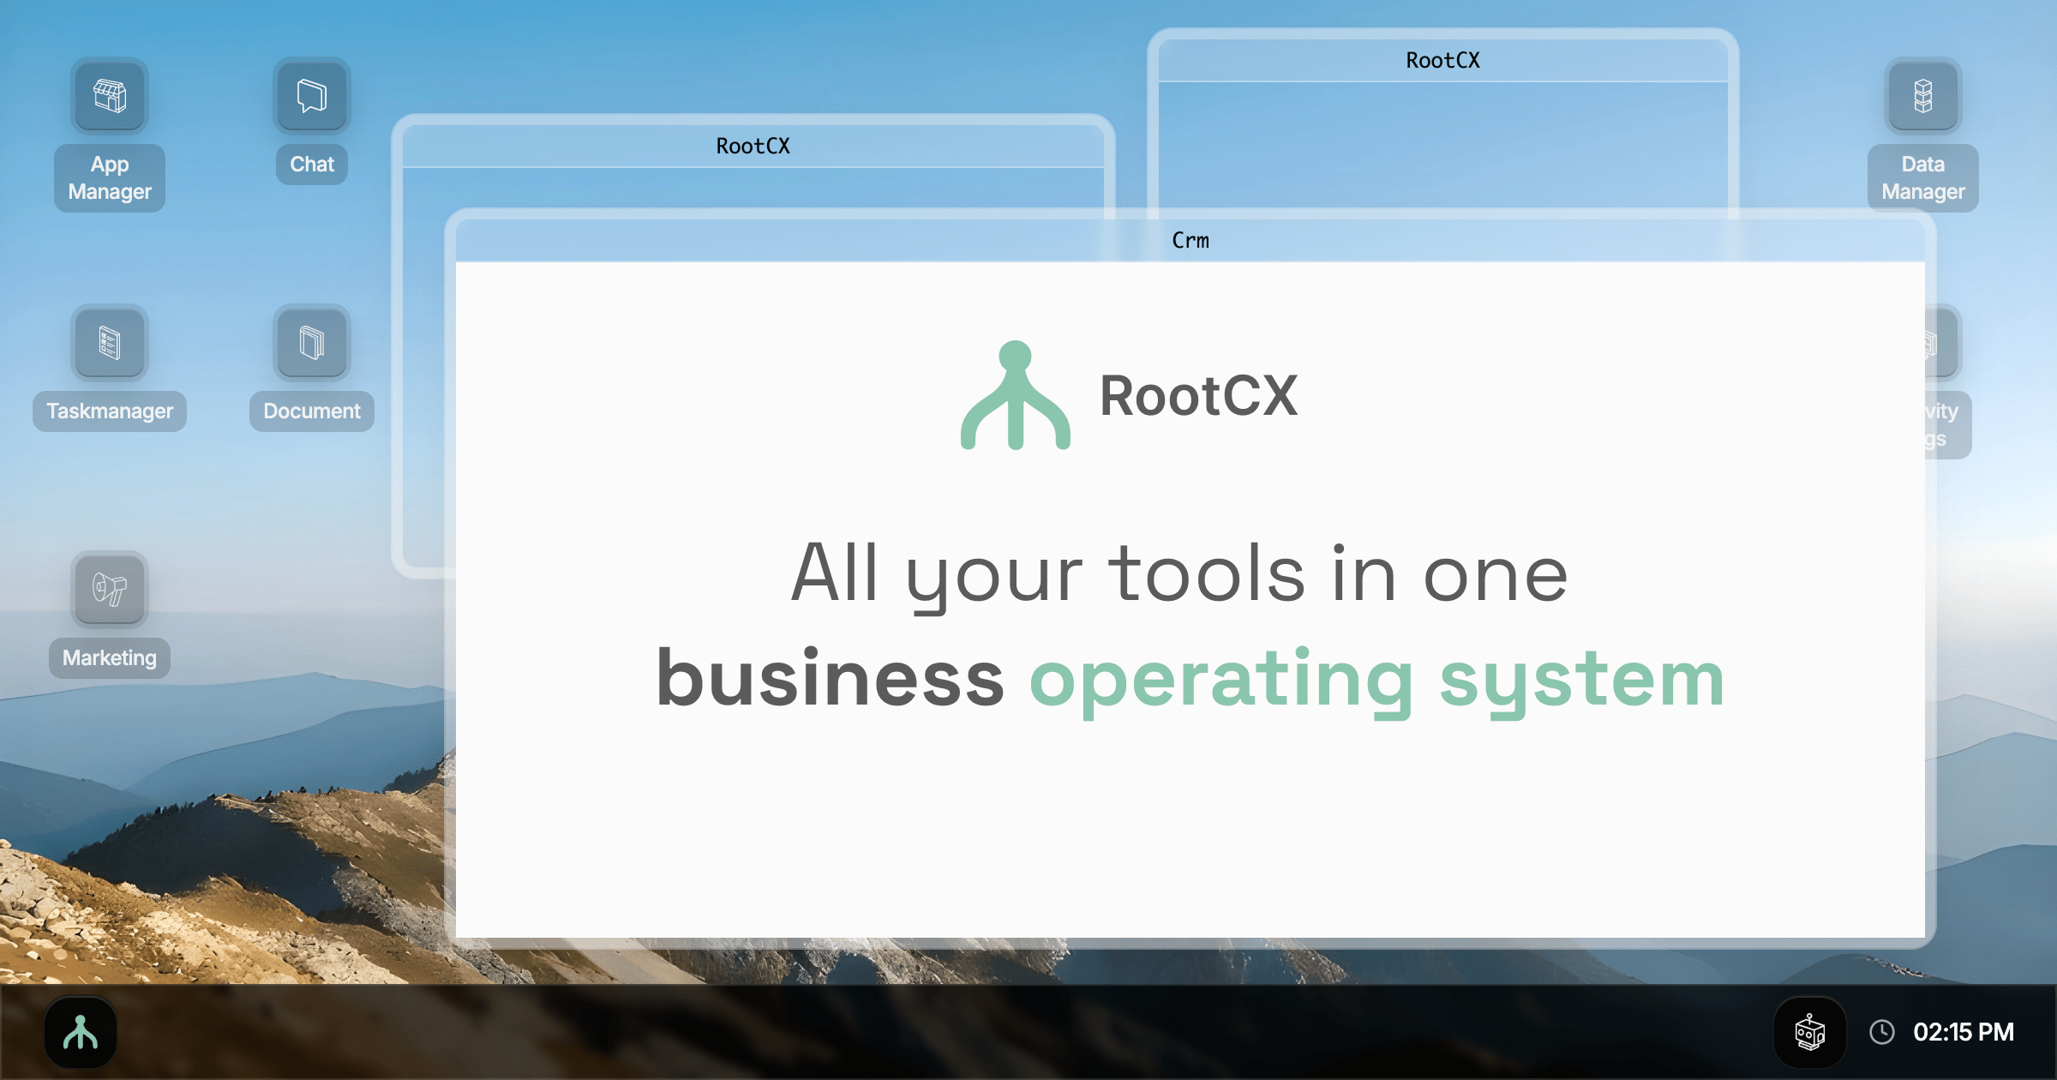
Task: Open the Taskmanager desktop icon
Action: 110,343
